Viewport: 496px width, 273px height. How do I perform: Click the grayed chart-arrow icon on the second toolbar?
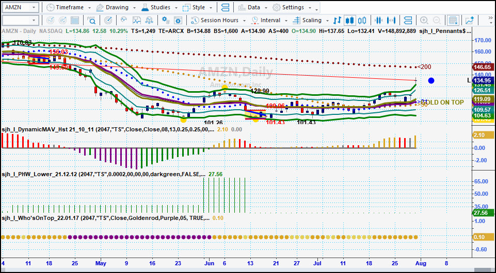pos(62,21)
